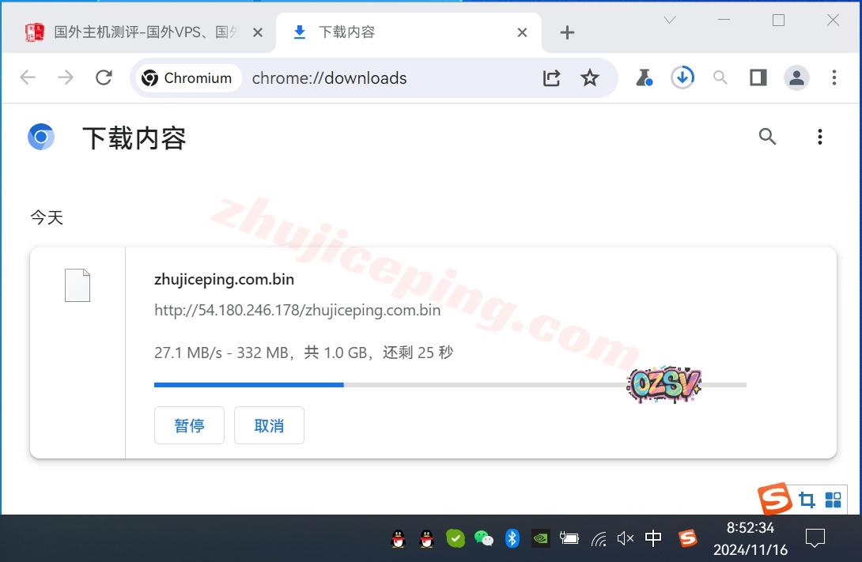Show downloads toolbar bubble icon
This screenshot has width=862, height=562.
tap(682, 77)
